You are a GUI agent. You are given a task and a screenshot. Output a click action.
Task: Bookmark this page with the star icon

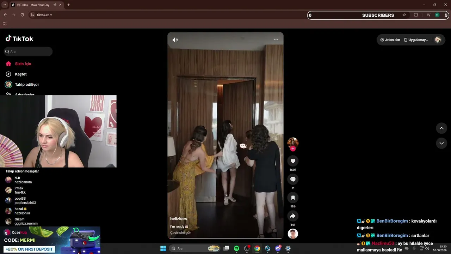click(x=404, y=15)
